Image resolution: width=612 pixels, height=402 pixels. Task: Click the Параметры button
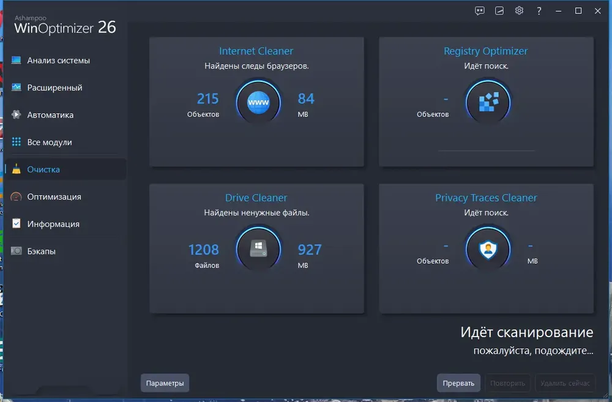[165, 383]
